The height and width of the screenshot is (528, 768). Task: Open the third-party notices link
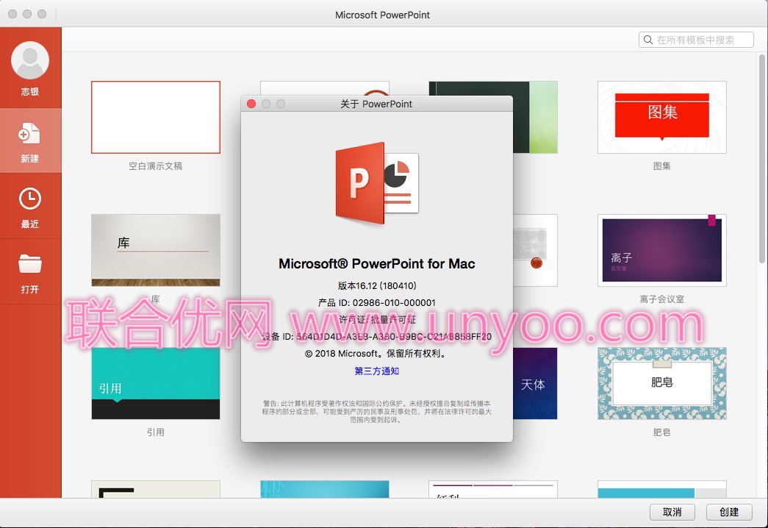377,371
